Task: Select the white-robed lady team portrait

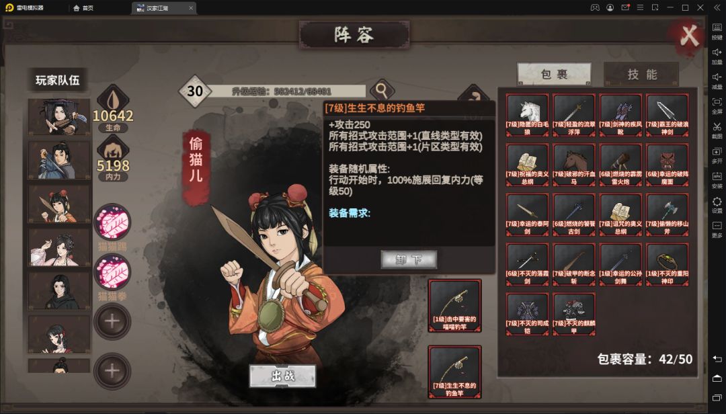Action: 59,247
